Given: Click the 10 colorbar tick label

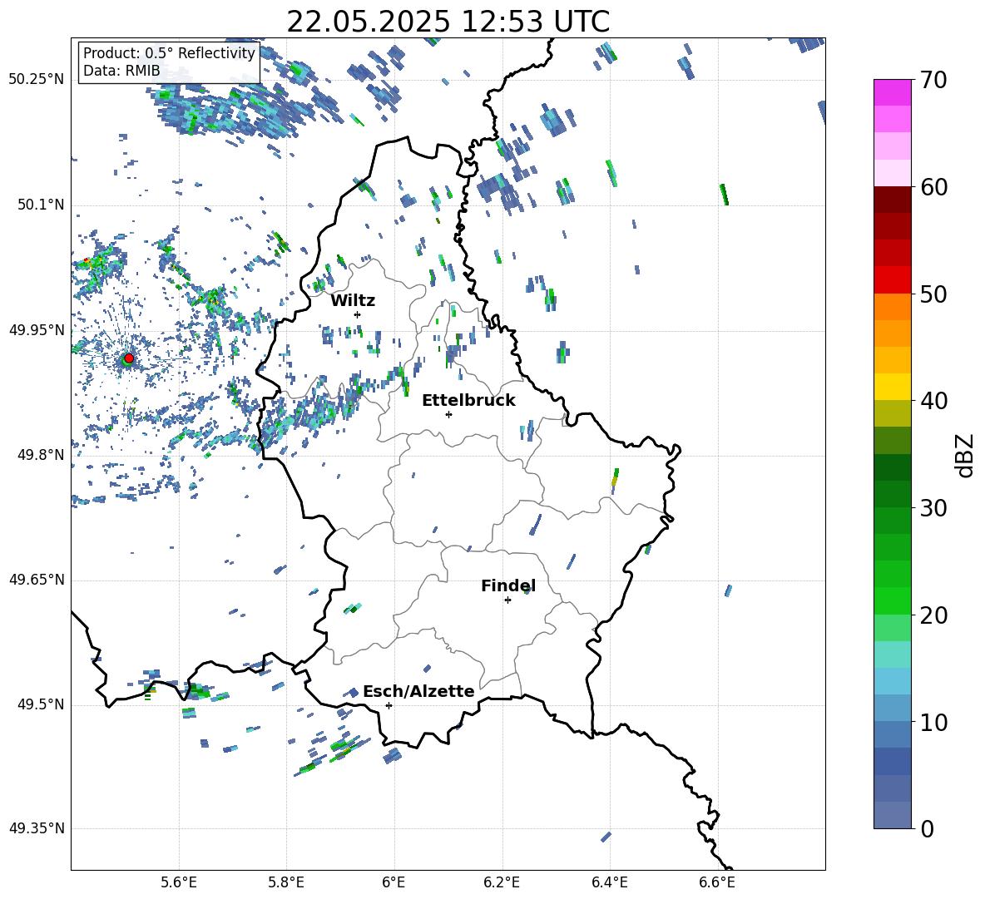Looking at the screenshot, I should pos(933,723).
